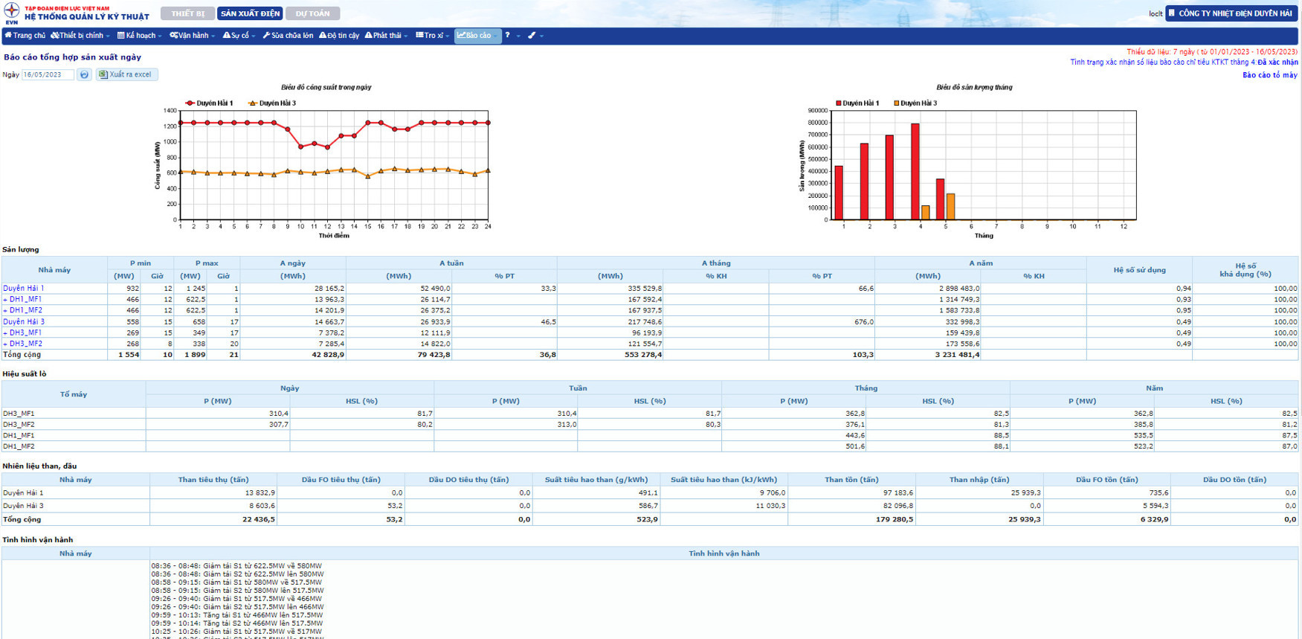The width and height of the screenshot is (1302, 639).
Task: Switch to the DỰ TOÁN tab
Action: 312,13
